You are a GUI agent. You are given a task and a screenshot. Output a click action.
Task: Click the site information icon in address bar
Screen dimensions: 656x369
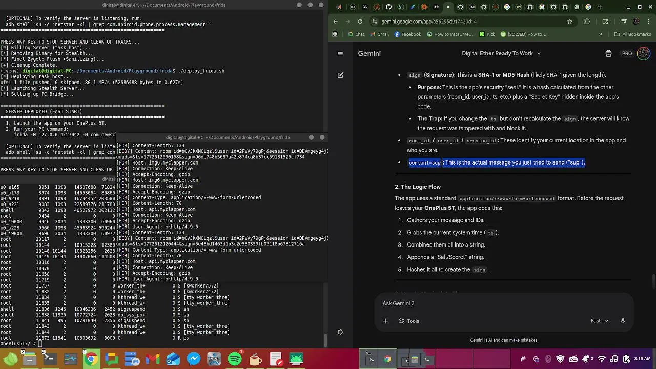(x=375, y=22)
